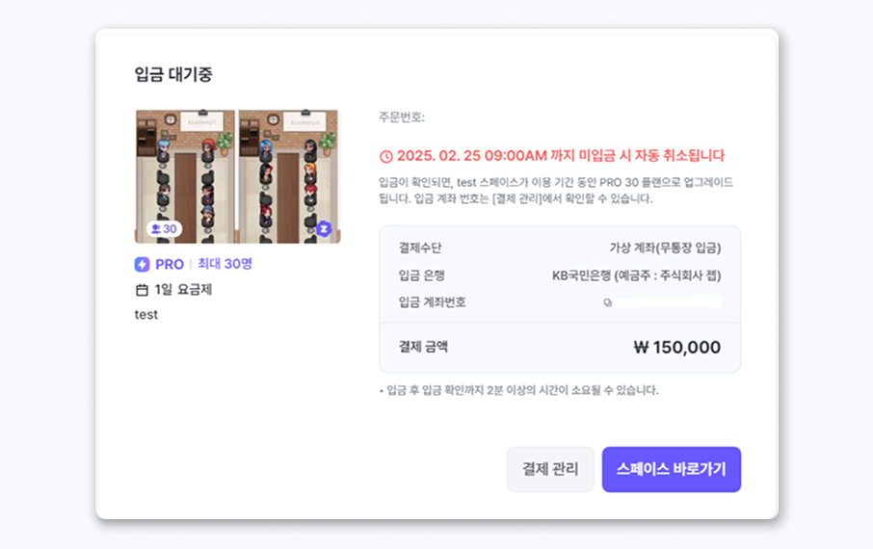Click the 30-person capacity badge on thumbnail
This screenshot has height=549, width=873.
162,229
